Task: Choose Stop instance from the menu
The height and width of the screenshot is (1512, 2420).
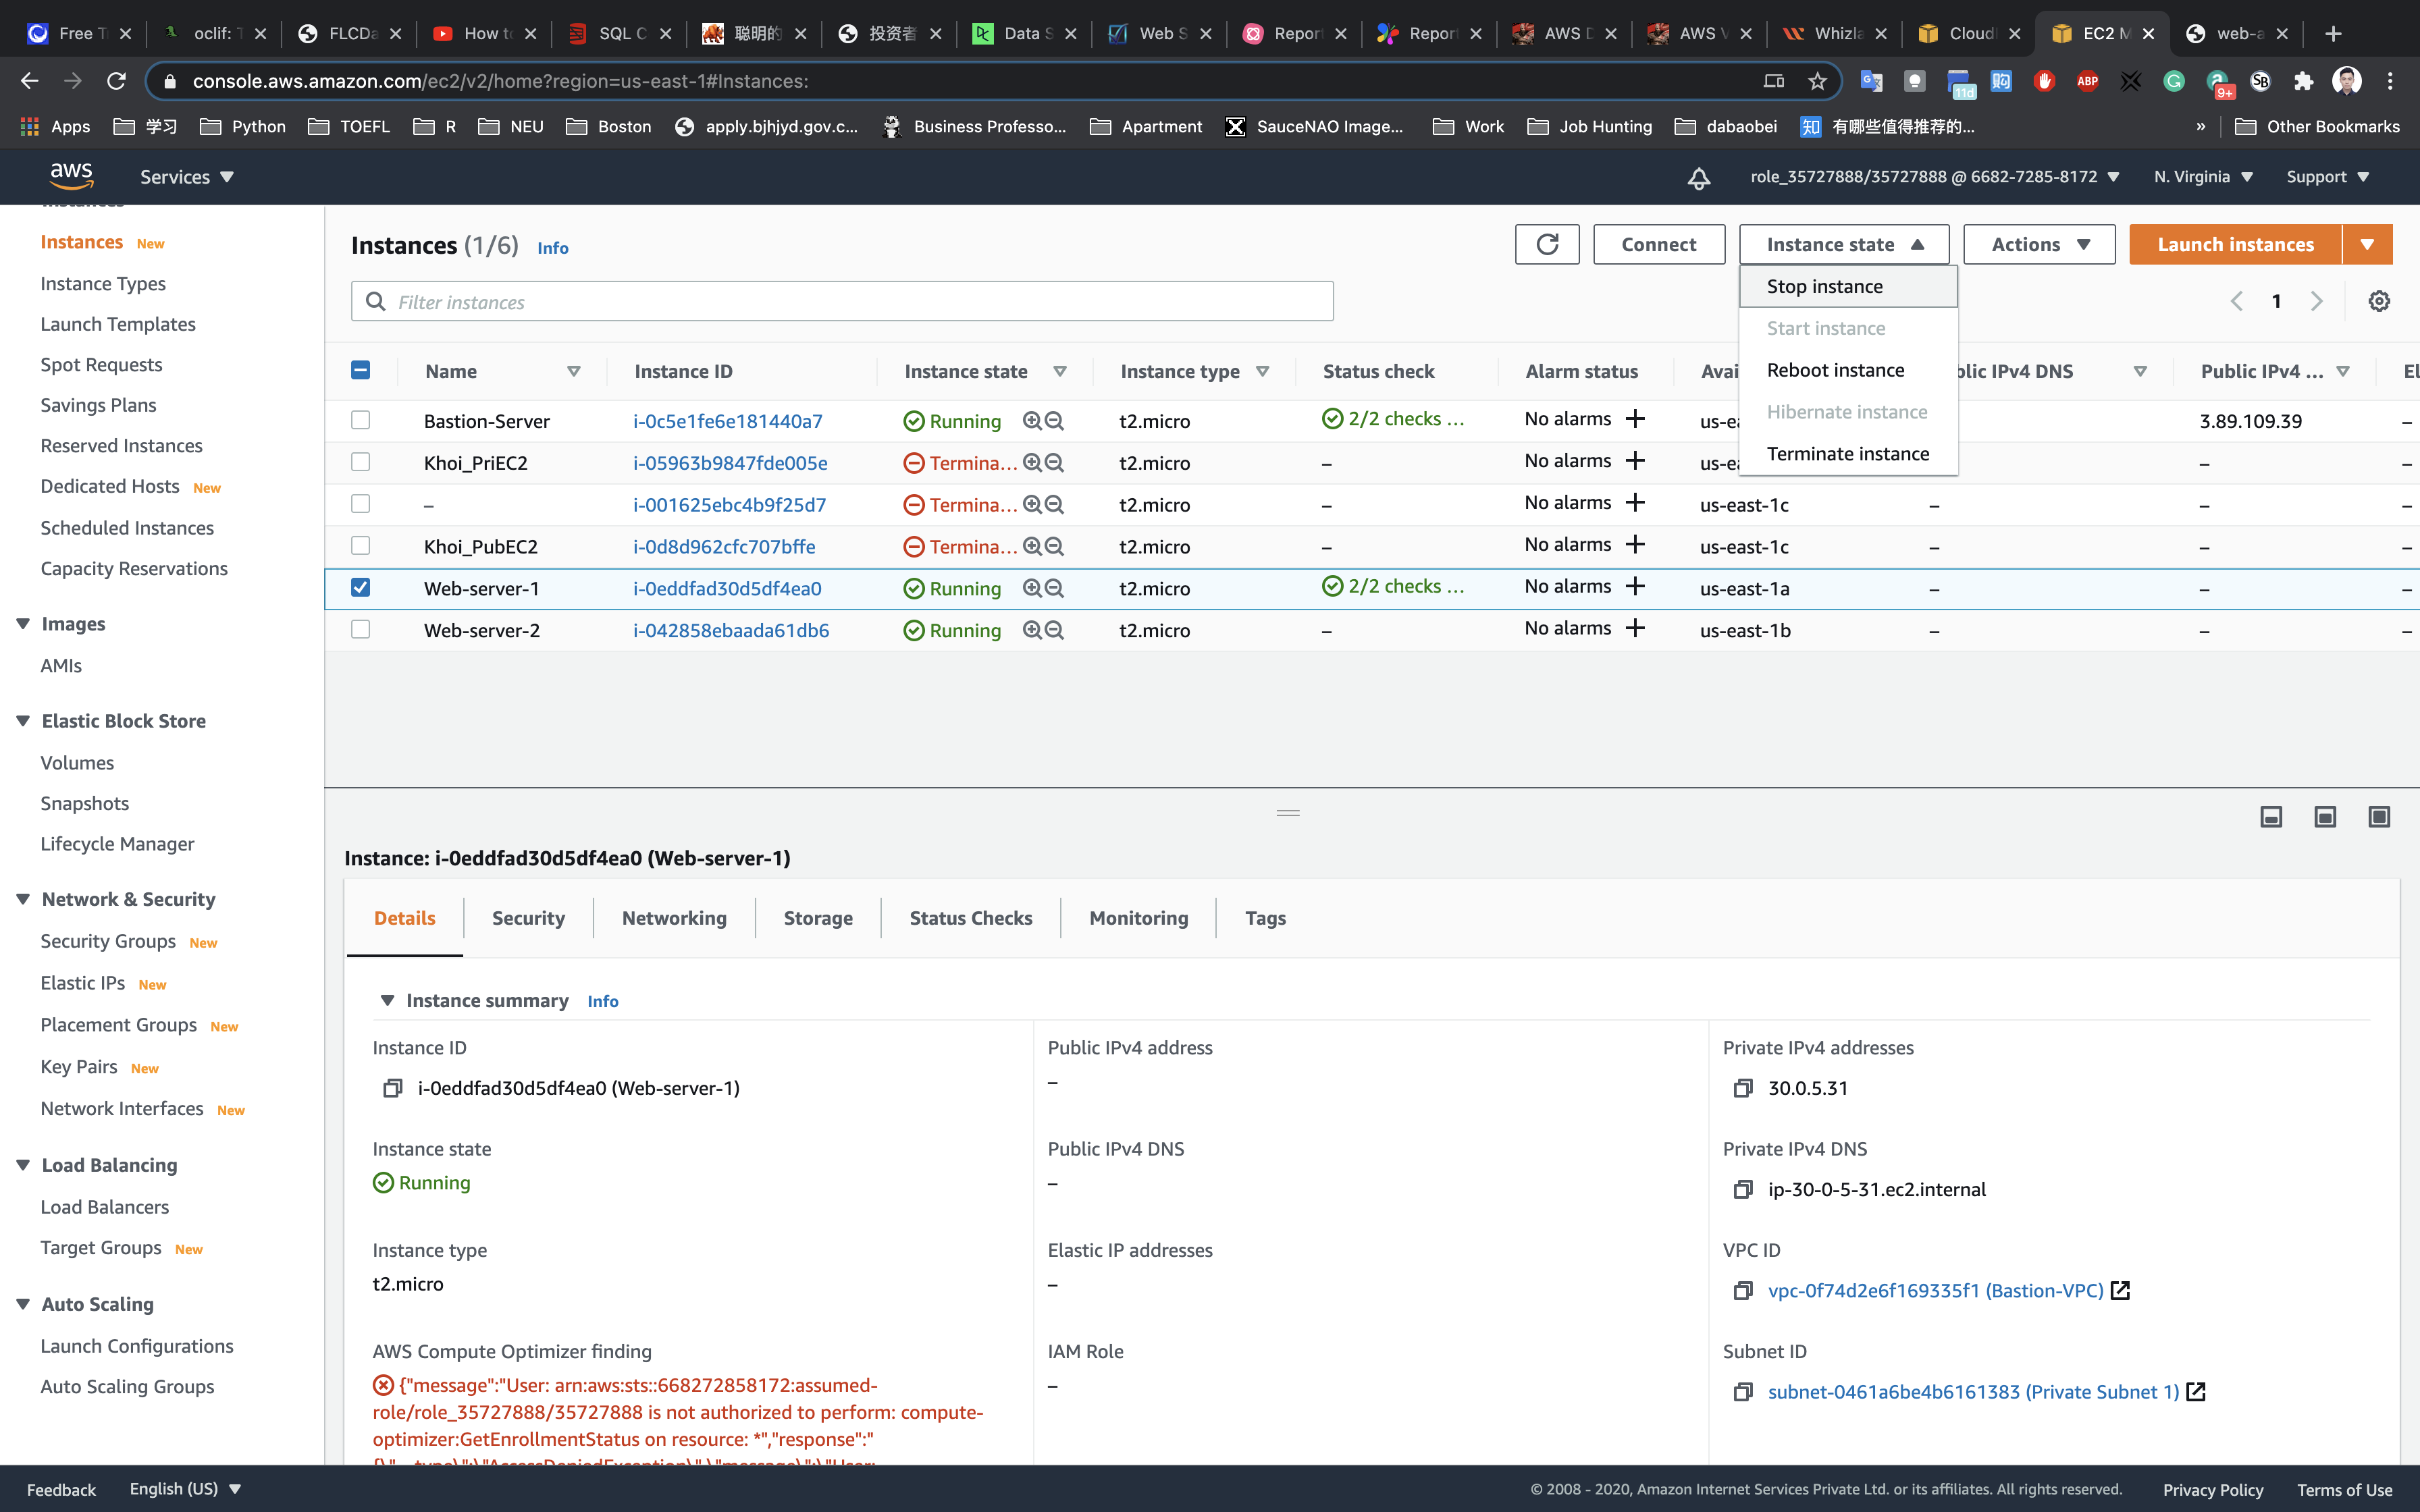Action: (1824, 287)
